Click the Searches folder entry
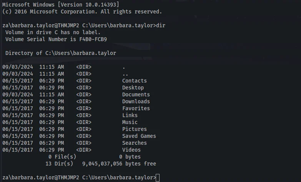This screenshot has width=301, height=182. (135, 143)
